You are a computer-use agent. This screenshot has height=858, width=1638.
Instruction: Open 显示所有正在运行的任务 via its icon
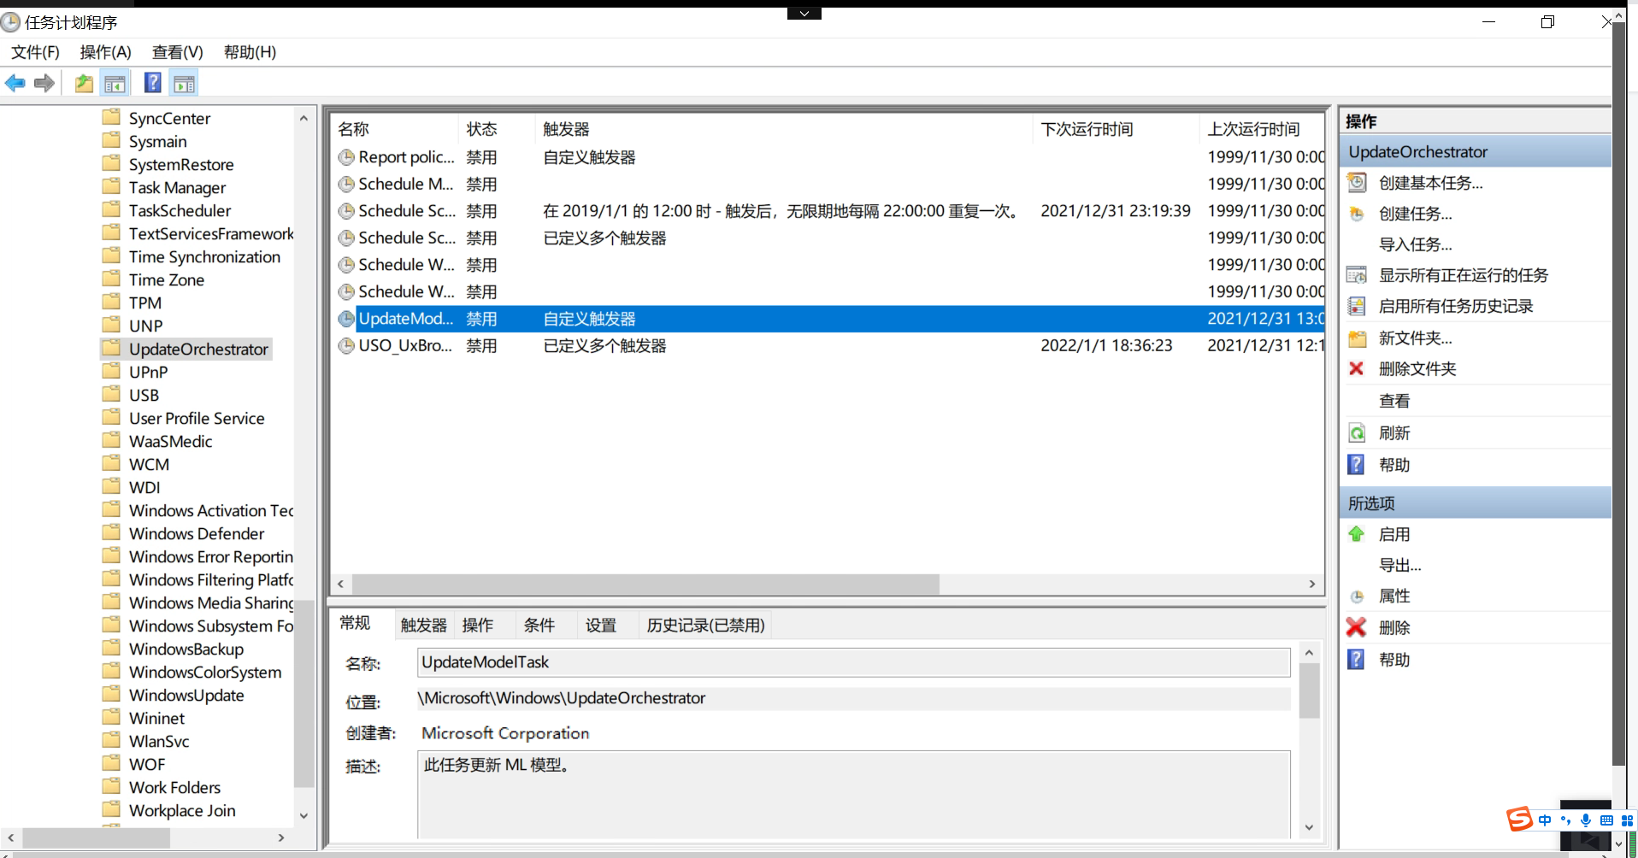click(x=1357, y=274)
